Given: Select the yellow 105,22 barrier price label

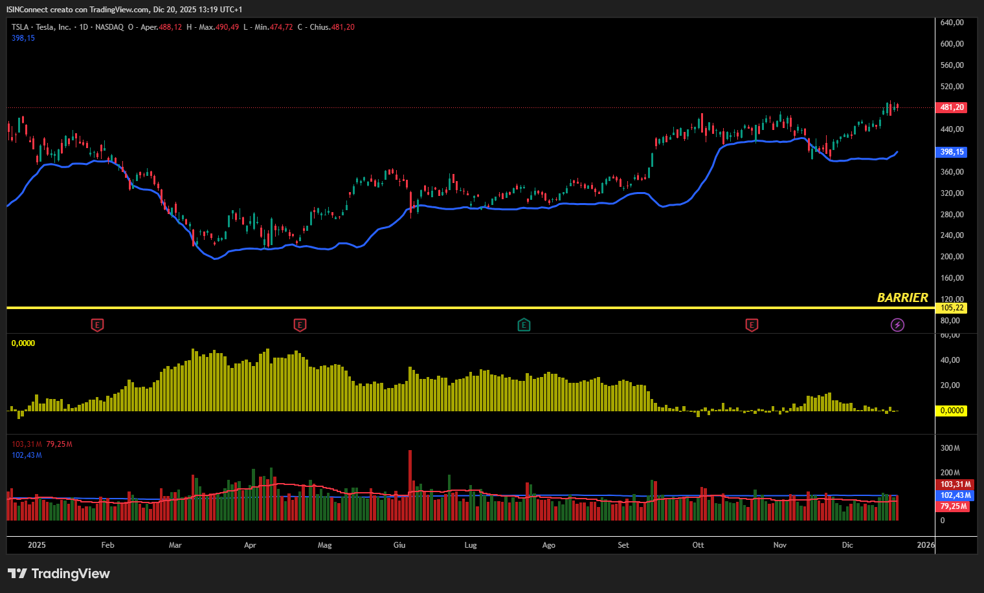Looking at the screenshot, I should pyautogui.click(x=951, y=308).
